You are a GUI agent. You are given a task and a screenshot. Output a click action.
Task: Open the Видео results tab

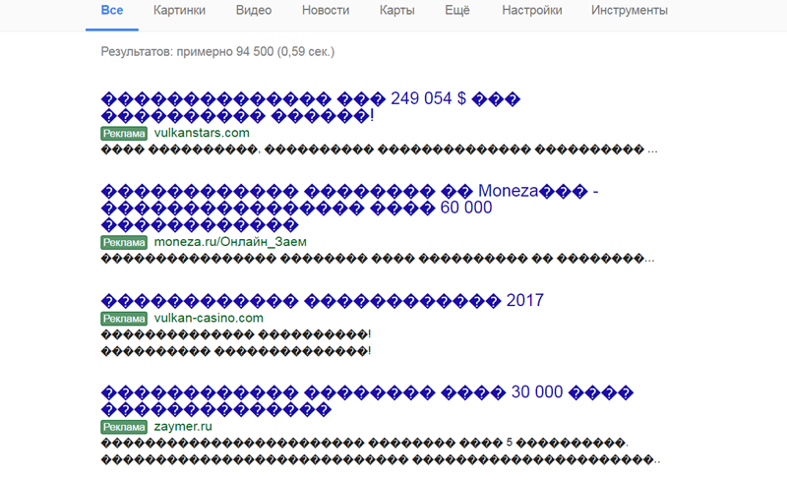pyautogui.click(x=254, y=11)
